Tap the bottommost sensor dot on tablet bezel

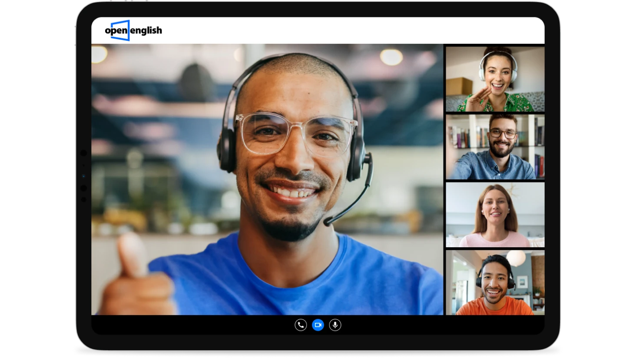[83, 199]
